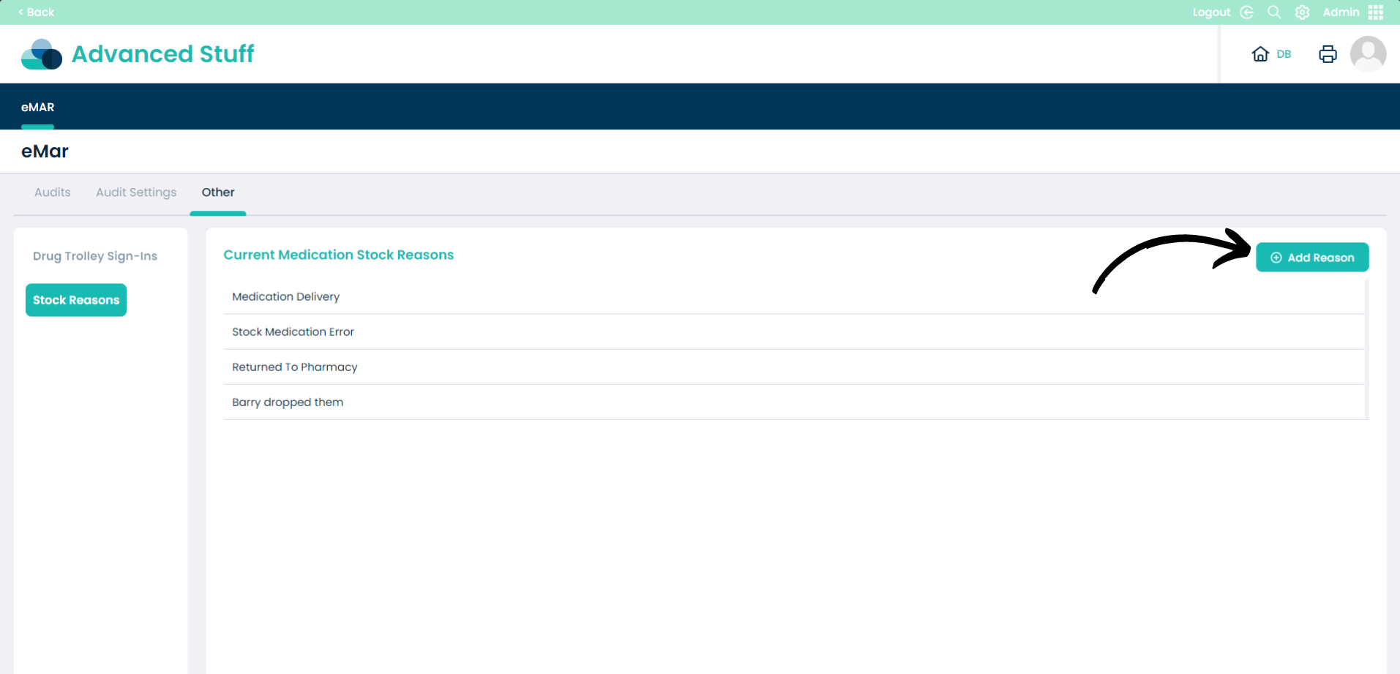This screenshot has width=1400, height=674.
Task: Click the plus icon in Add Reason
Action: point(1276,258)
